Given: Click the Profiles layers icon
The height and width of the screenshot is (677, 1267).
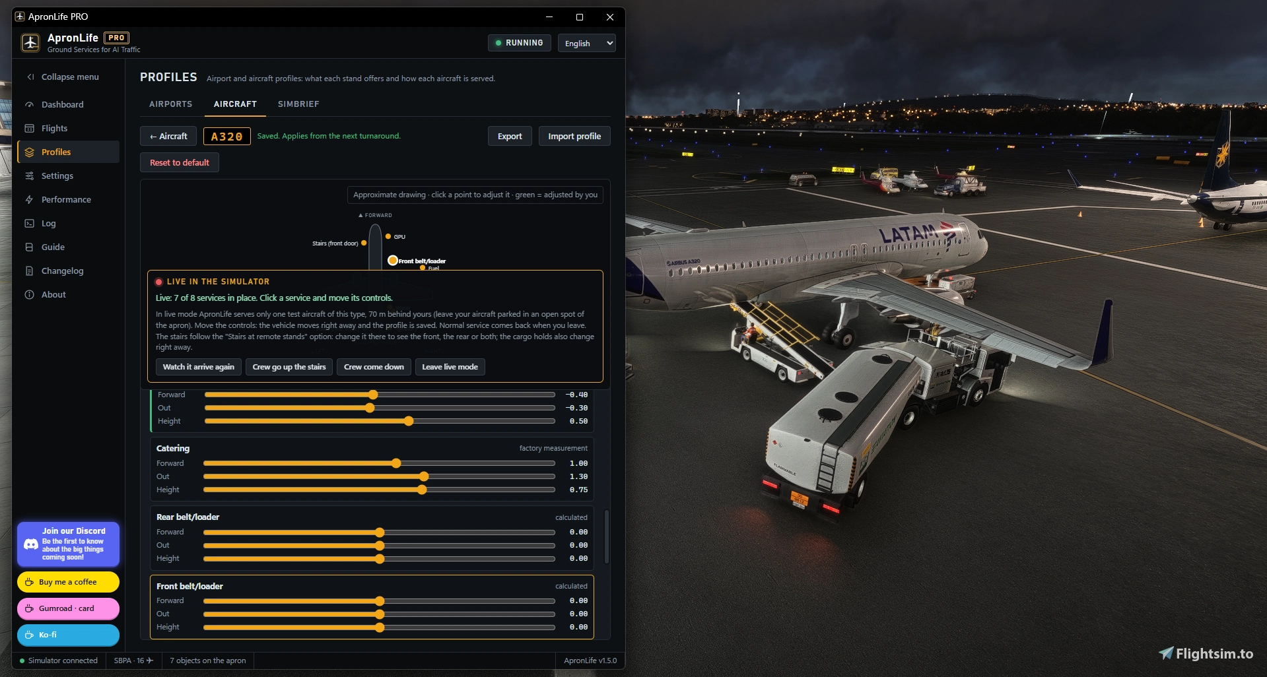Looking at the screenshot, I should coord(29,152).
